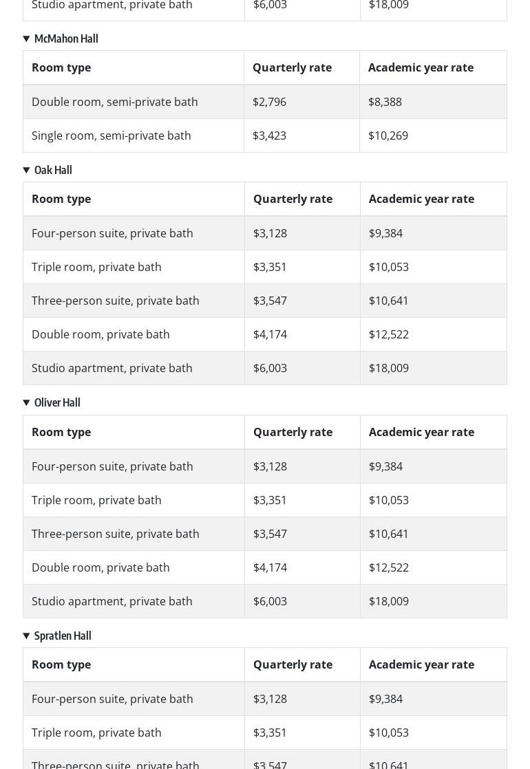Select Spratlen Hall's Four-person suite row
This screenshot has width=530, height=769.
coord(112,699)
